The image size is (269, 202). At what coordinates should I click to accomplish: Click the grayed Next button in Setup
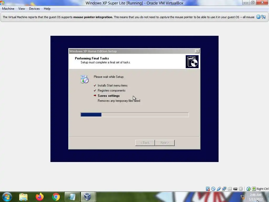(165, 143)
